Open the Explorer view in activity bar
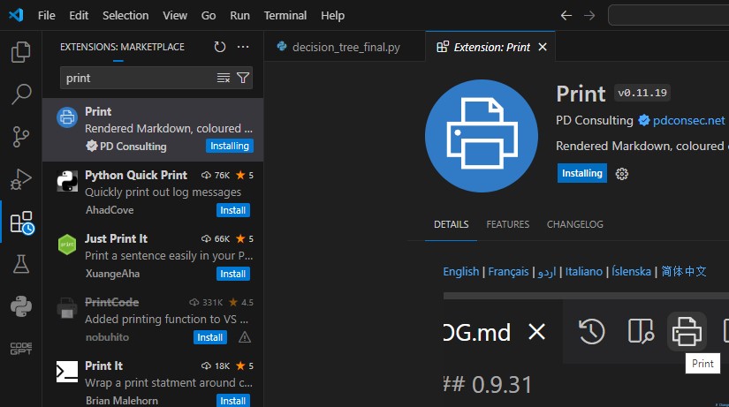Viewport: 729px width, 407px height. coord(21,51)
